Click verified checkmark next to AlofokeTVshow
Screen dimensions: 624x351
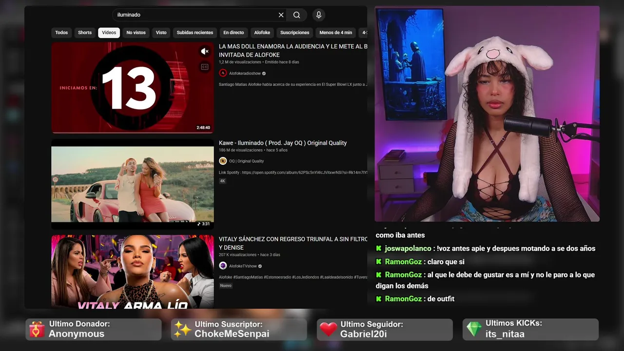point(260,266)
